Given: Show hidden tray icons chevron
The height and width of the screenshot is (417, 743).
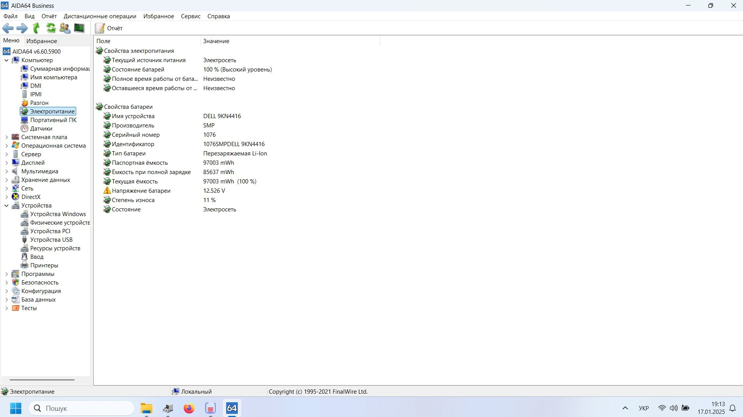Looking at the screenshot, I should tap(625, 408).
